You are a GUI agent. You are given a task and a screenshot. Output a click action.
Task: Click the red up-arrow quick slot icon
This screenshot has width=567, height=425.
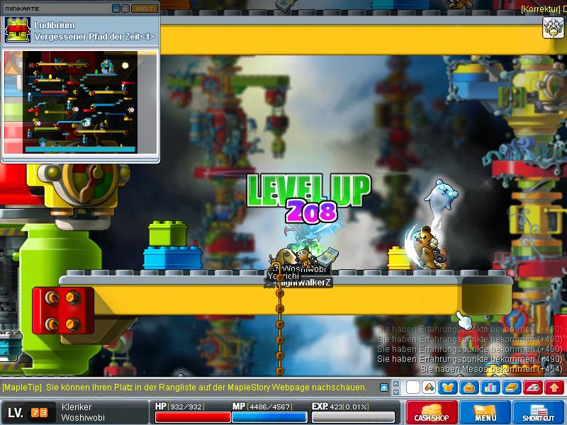554,387
